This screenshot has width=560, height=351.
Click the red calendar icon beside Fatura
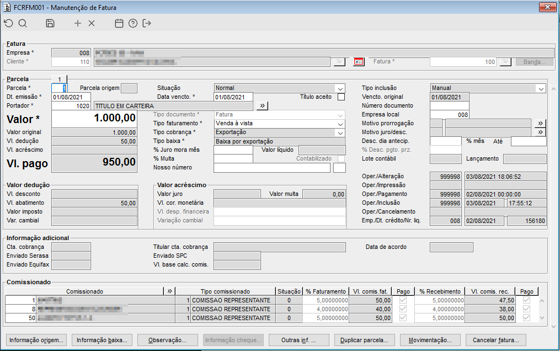(359, 62)
